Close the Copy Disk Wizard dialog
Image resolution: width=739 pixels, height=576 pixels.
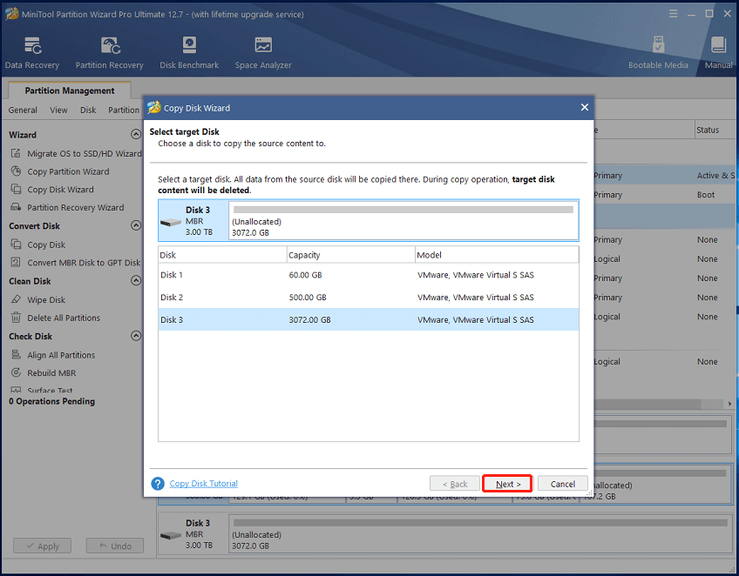click(x=585, y=108)
